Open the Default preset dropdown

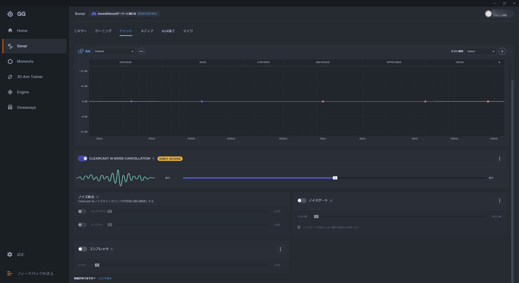click(114, 51)
